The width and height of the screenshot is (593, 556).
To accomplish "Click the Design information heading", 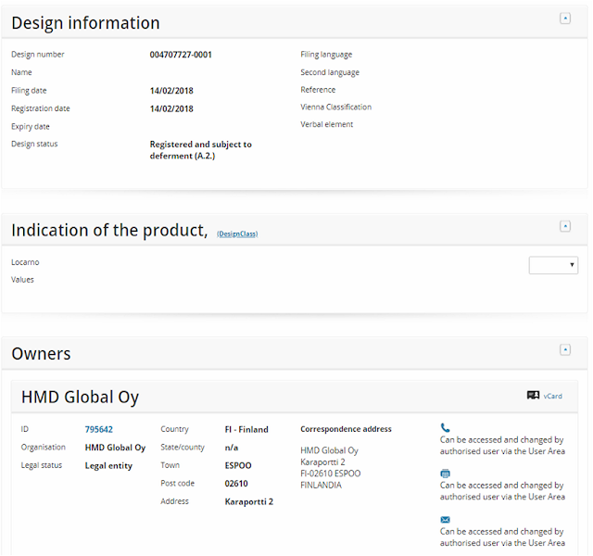I will [85, 23].
